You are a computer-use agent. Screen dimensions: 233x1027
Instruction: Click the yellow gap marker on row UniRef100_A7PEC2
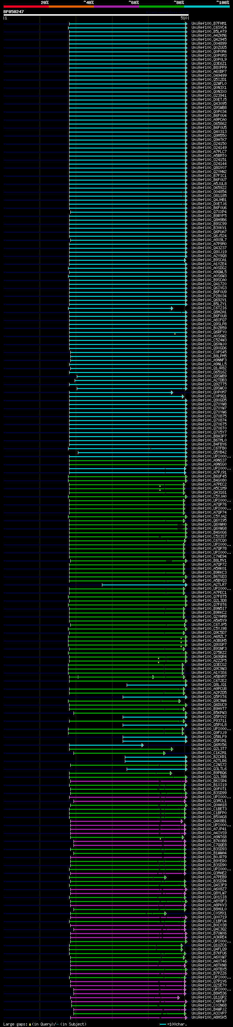click(160, 486)
